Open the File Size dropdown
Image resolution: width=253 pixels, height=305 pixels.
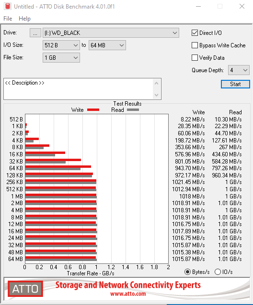[61, 58]
